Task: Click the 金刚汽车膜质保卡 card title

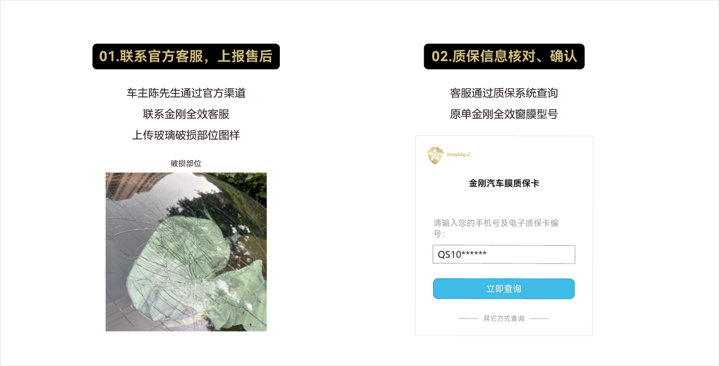Action: [504, 183]
